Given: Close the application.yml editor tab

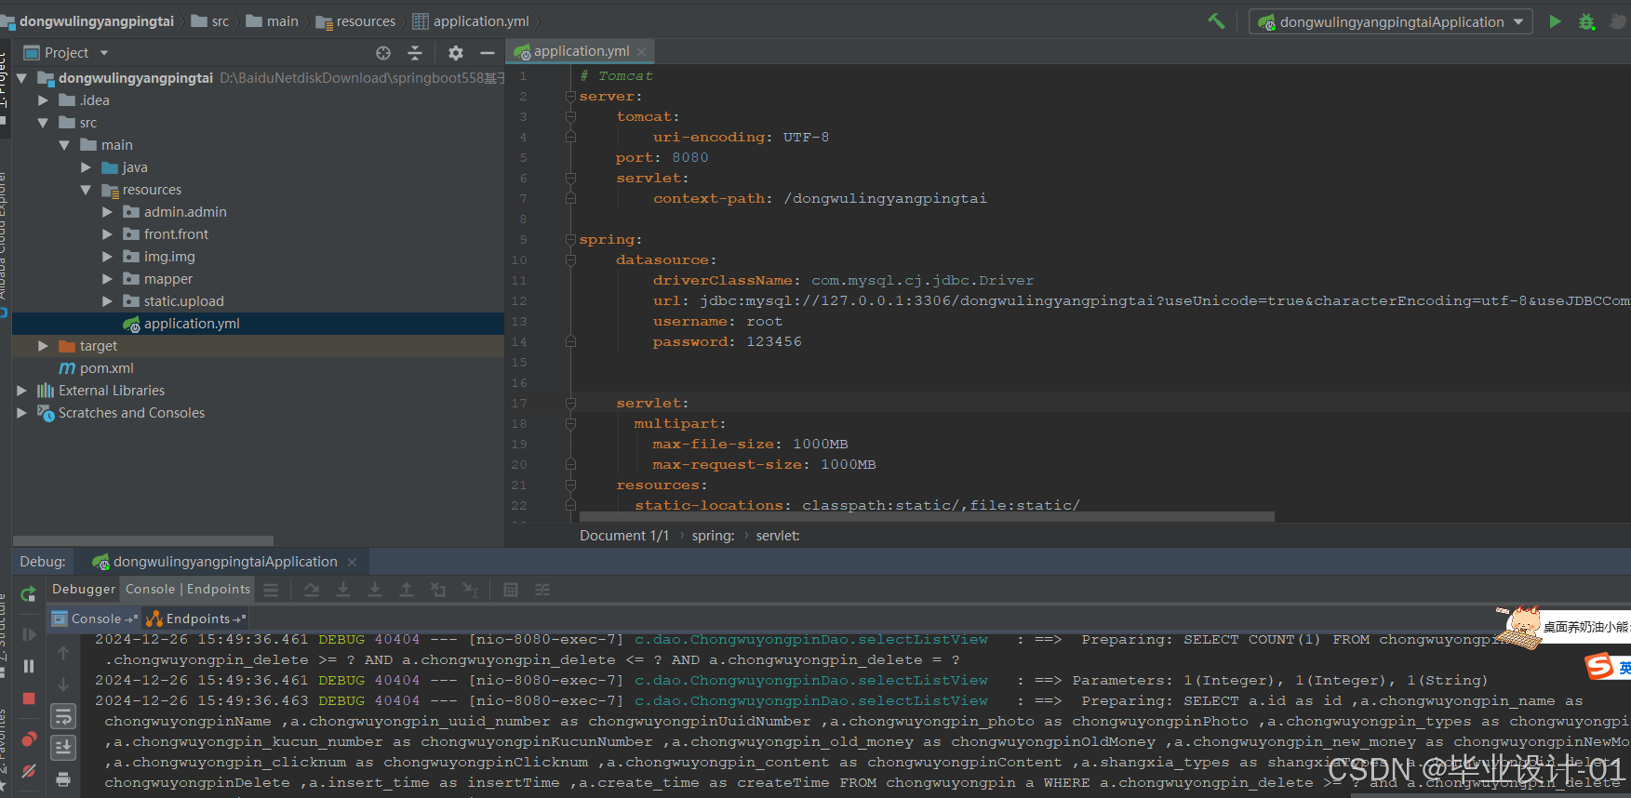Looking at the screenshot, I should tap(642, 51).
